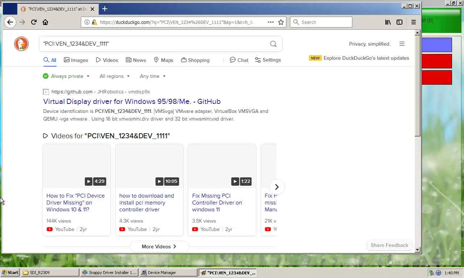Reload the current page
Image resolution: width=464 pixels, height=278 pixels.
[34, 22]
